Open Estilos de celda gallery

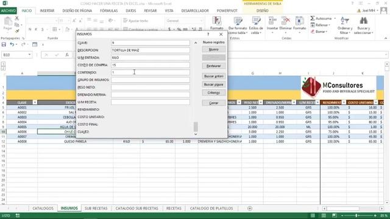(x=256, y=26)
